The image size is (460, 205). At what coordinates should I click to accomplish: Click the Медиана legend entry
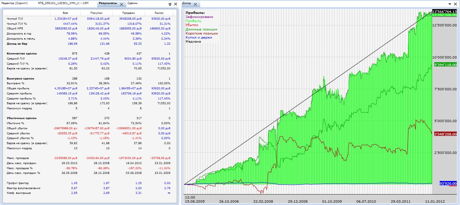click(x=193, y=41)
